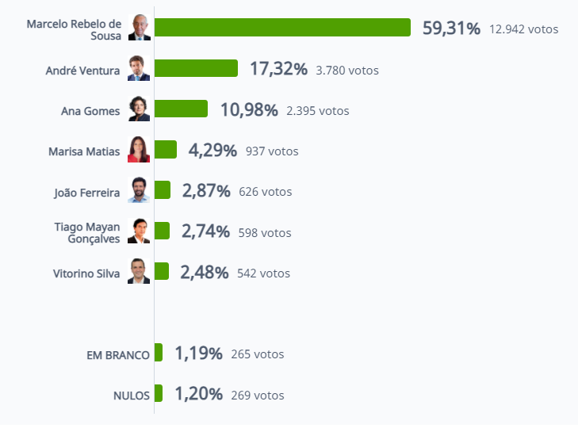Click the EM BRANCO label
Image resolution: width=578 pixels, height=432 pixels.
pyautogui.click(x=118, y=355)
